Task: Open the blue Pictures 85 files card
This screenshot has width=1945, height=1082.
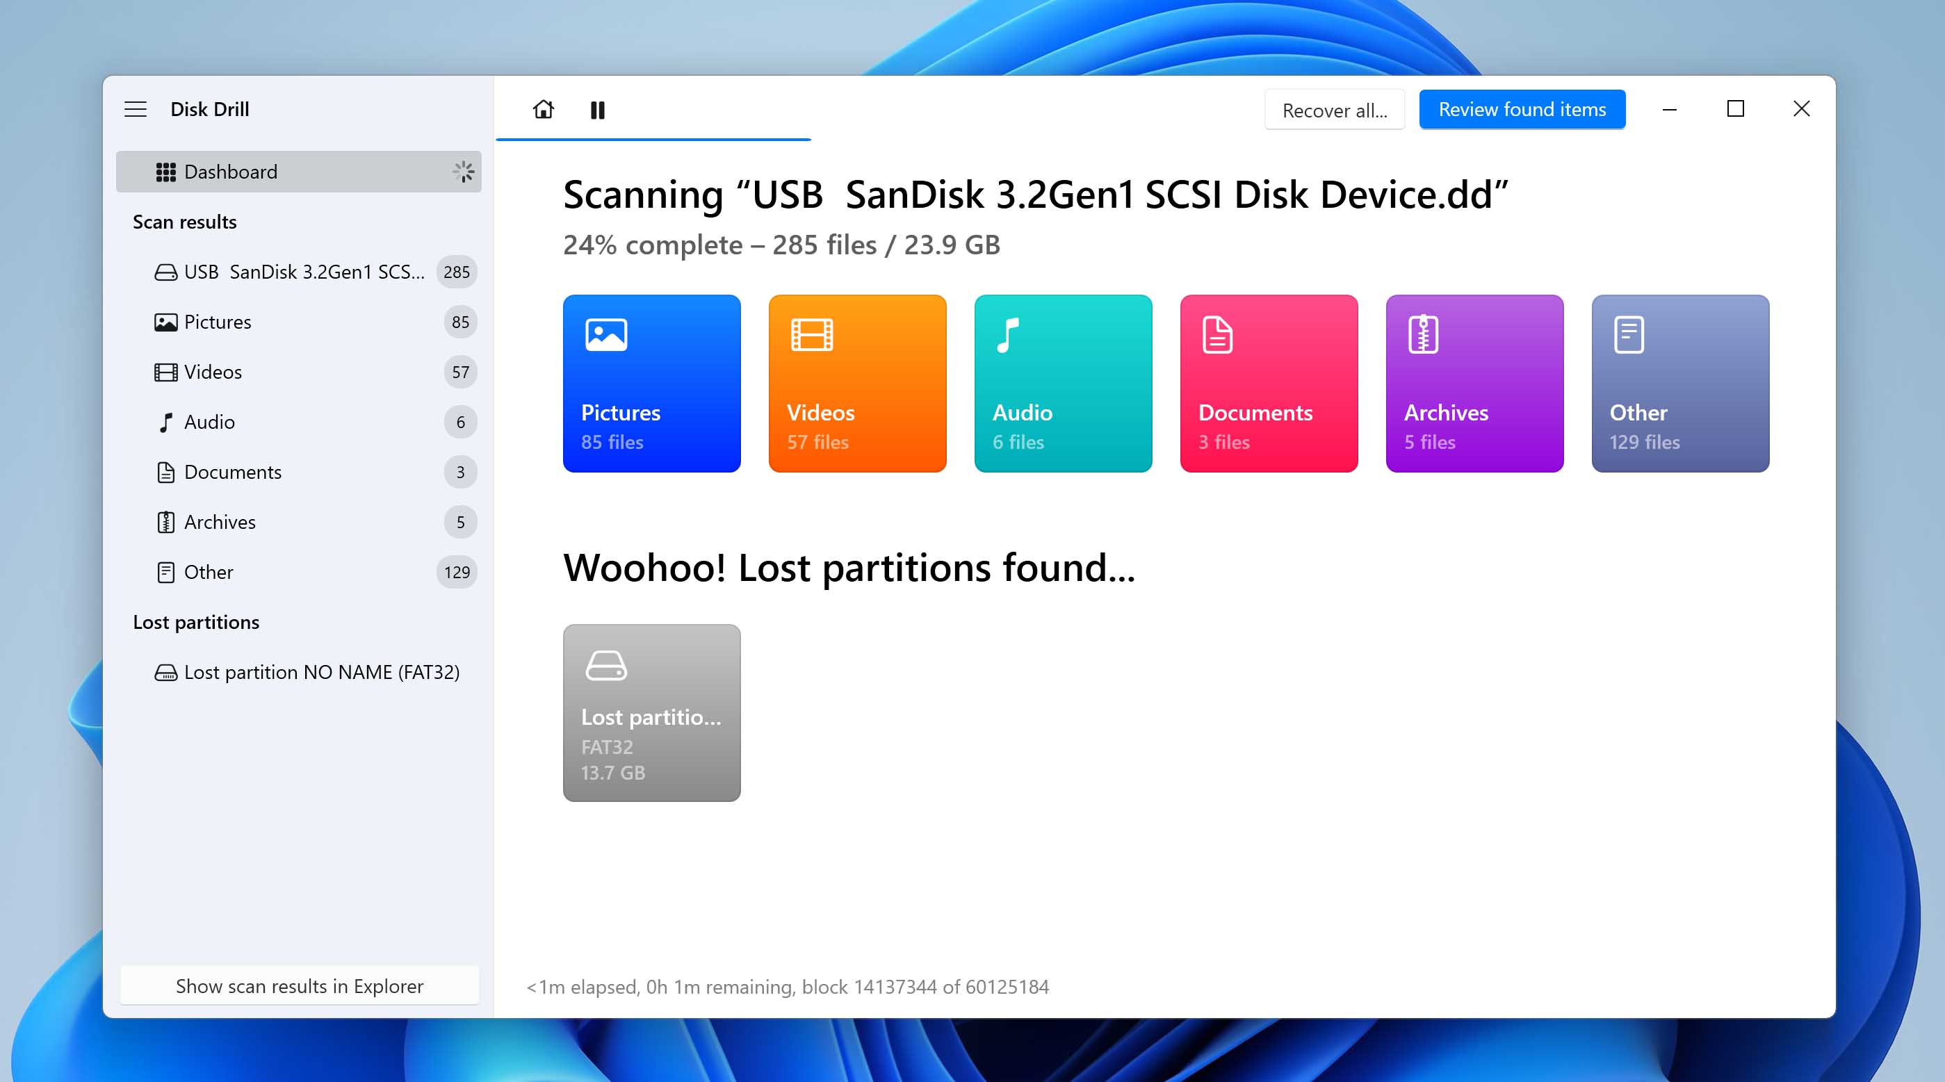Action: click(651, 384)
